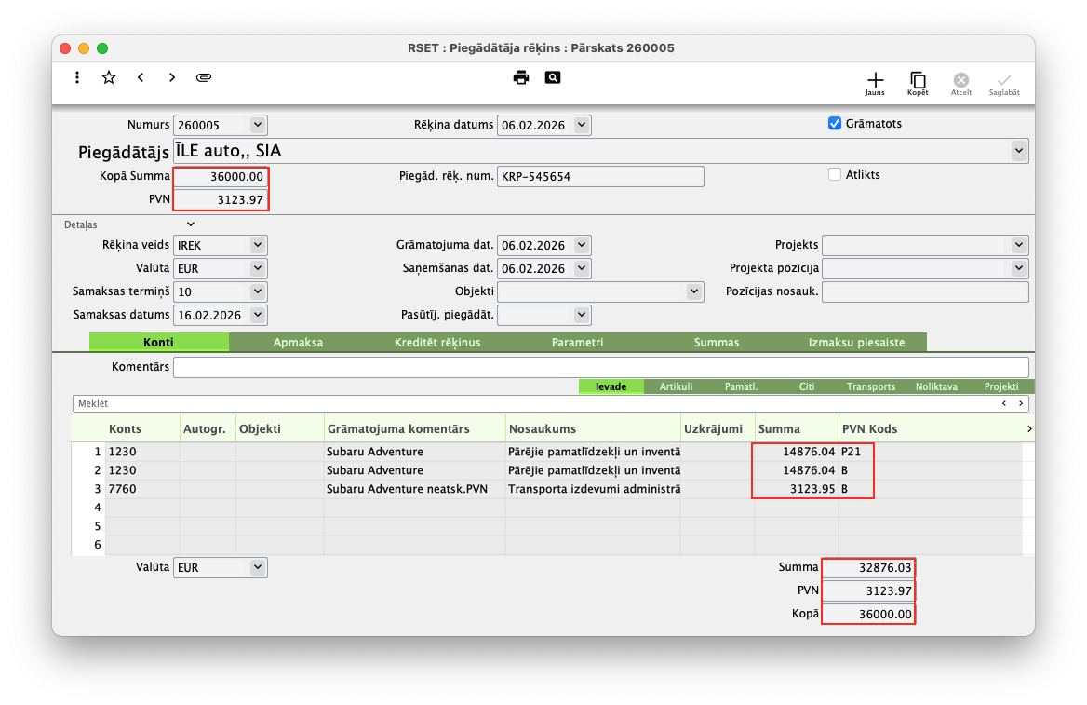Click the Komentārs input field
1087x705 pixels.
(x=600, y=367)
